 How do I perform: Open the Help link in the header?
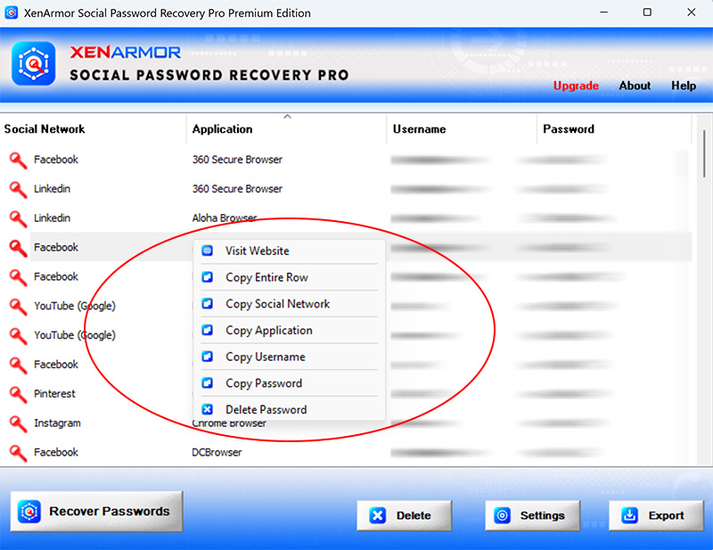pos(684,86)
